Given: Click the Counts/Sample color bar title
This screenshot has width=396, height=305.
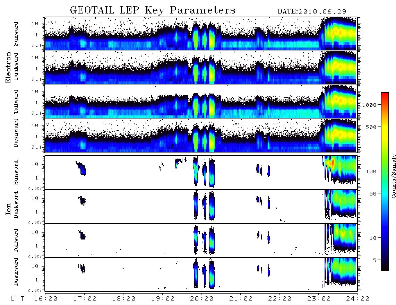Looking at the screenshot, I should click(393, 176).
